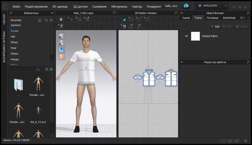Open the Материалы menu
The width and height of the screenshot is (252, 145).
[119, 7]
